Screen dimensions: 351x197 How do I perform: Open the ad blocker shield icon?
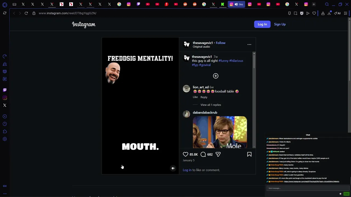coord(302,13)
